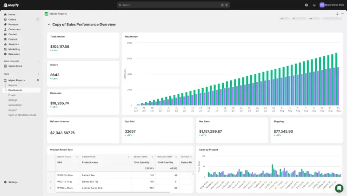The width and height of the screenshot is (347, 196).
Task: Open Analytics in the sidebar
Action: 13,44
